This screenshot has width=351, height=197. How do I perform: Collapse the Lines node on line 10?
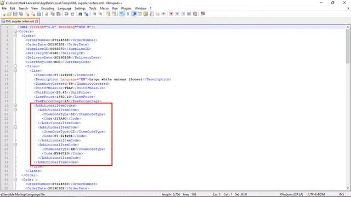coord(15,66)
